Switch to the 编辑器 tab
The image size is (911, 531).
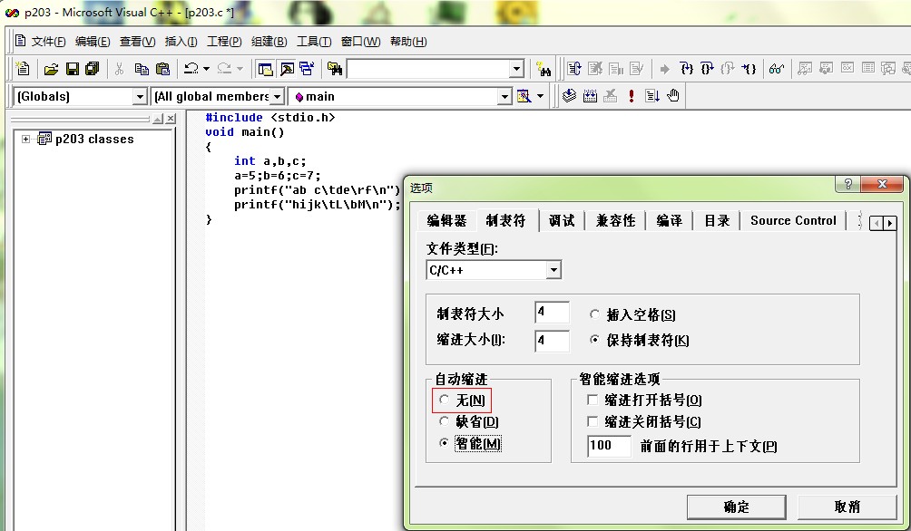tap(446, 220)
